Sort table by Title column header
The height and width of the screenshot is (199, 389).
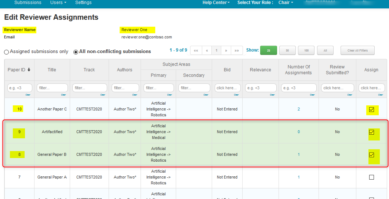coord(52,70)
